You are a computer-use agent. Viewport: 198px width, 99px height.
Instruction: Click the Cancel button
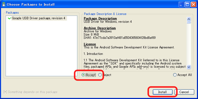(184, 92)
